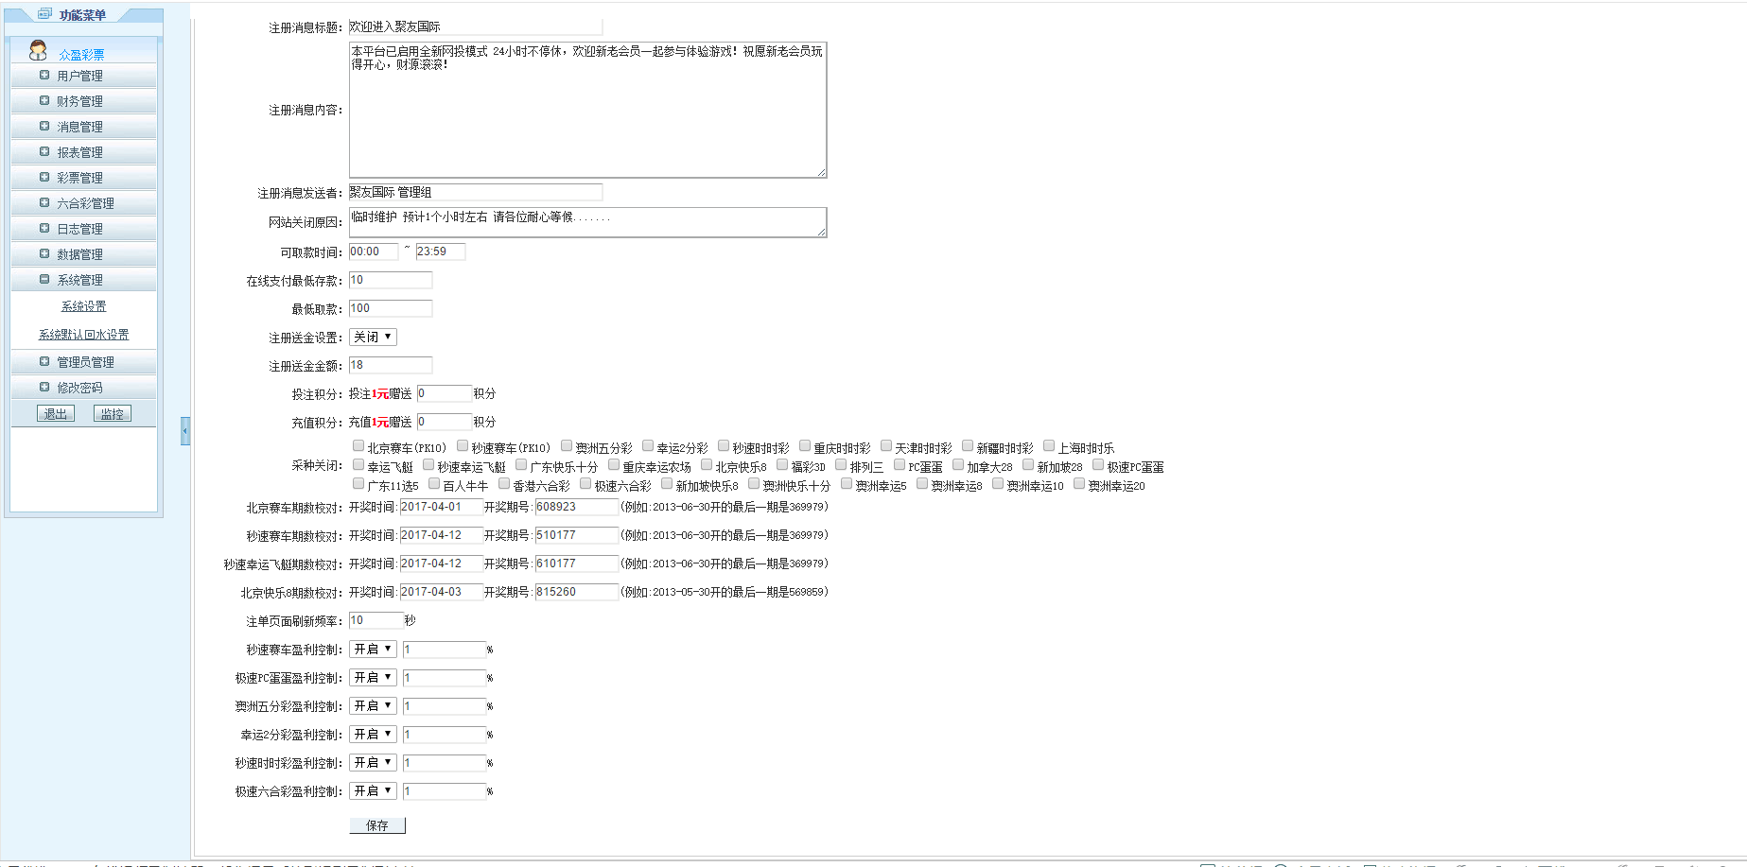Open the 消息管理 menu section

coord(83,127)
